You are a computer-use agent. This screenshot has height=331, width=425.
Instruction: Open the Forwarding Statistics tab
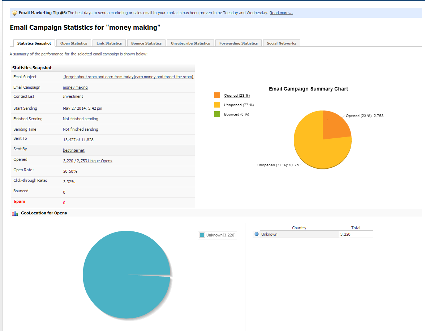coord(238,43)
